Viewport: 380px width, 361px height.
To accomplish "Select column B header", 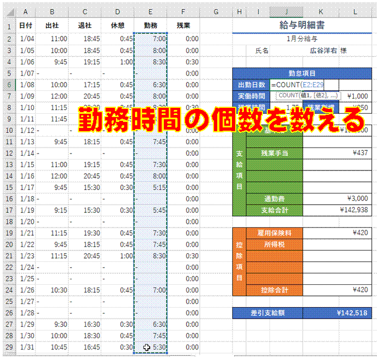I will (52, 12).
